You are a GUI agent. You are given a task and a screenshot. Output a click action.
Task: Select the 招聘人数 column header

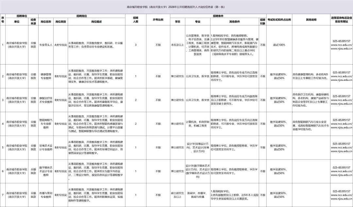[136, 20]
